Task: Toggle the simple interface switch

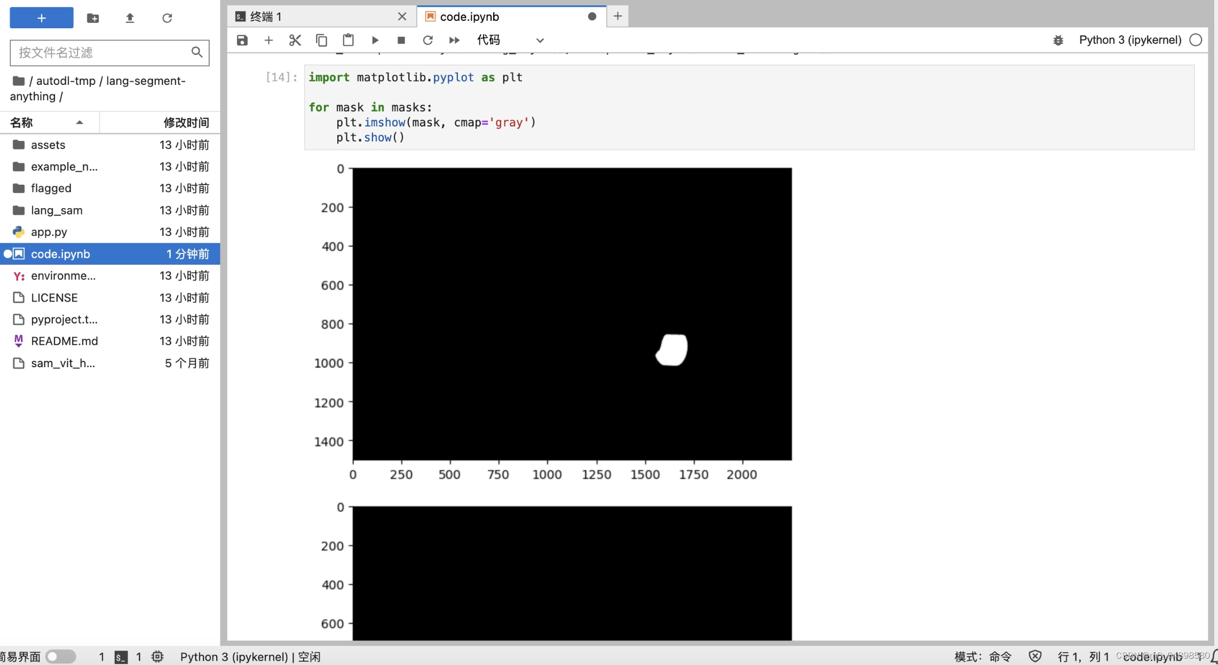Action: coord(60,656)
